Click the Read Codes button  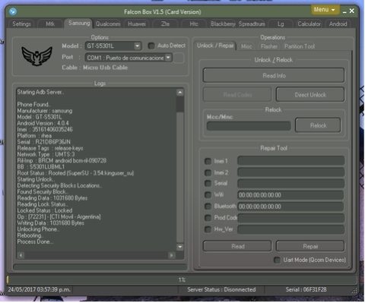click(237, 95)
